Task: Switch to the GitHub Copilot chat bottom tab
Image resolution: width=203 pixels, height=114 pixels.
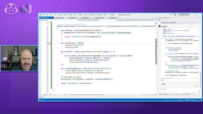Action: click(x=175, y=94)
